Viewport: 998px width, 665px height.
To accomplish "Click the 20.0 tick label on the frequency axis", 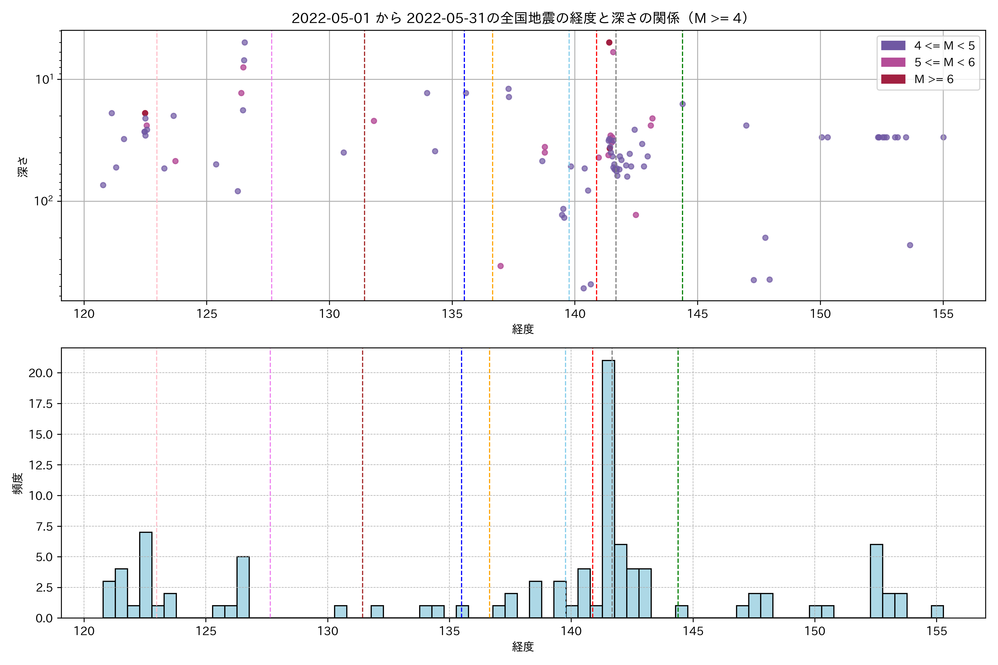I will [40, 373].
